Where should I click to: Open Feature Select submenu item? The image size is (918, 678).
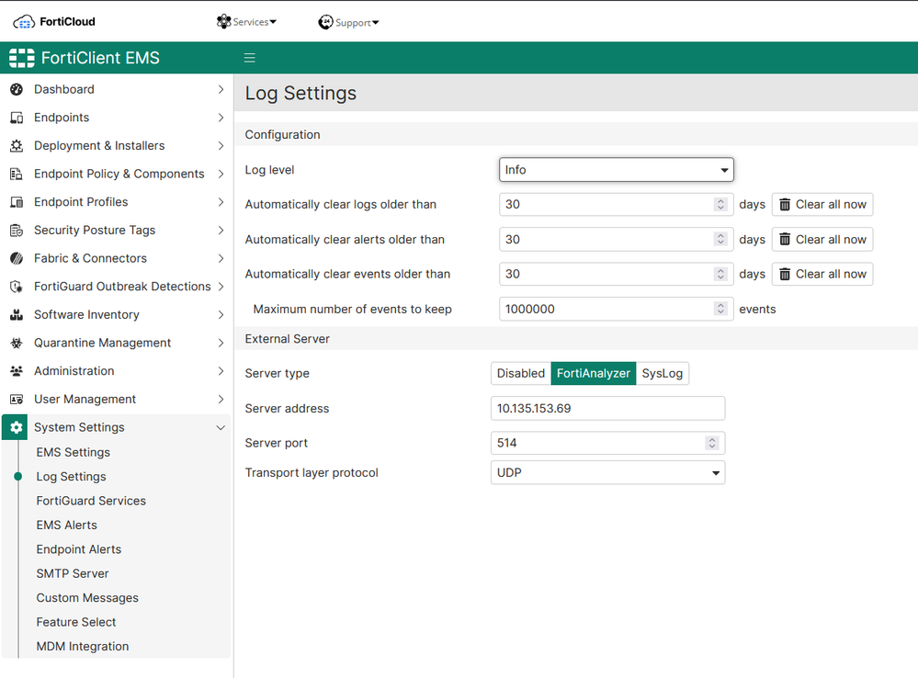[x=76, y=622]
